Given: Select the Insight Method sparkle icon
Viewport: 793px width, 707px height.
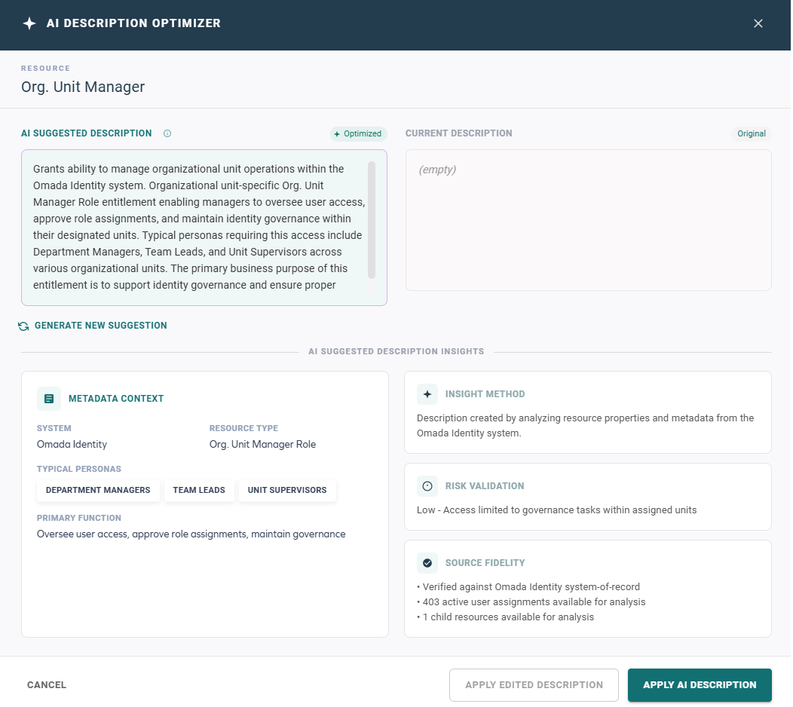Looking at the screenshot, I should pyautogui.click(x=427, y=393).
